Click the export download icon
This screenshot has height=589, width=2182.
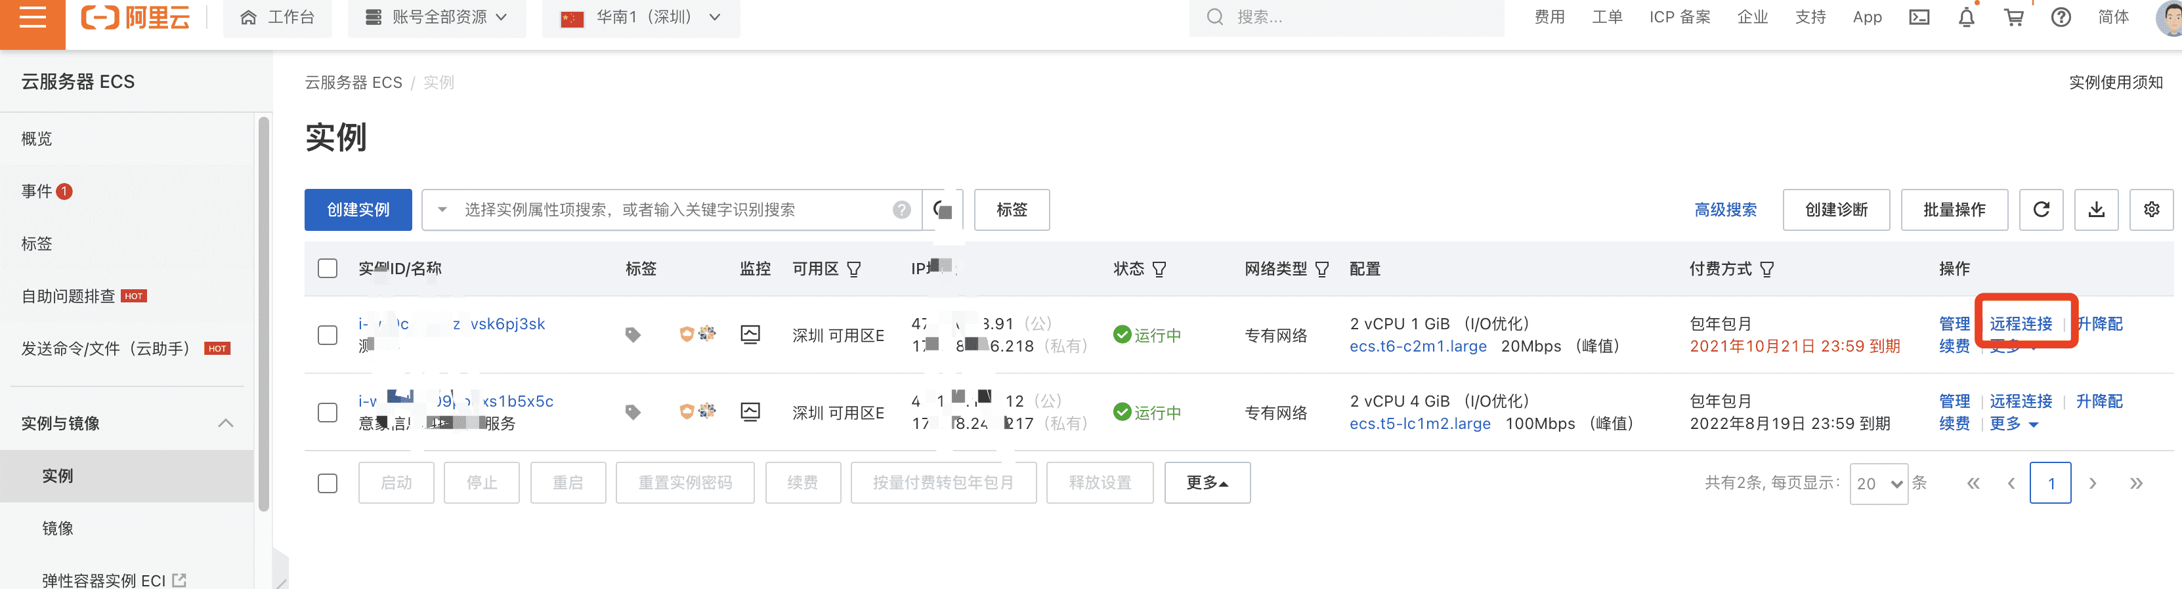[x=2095, y=210]
